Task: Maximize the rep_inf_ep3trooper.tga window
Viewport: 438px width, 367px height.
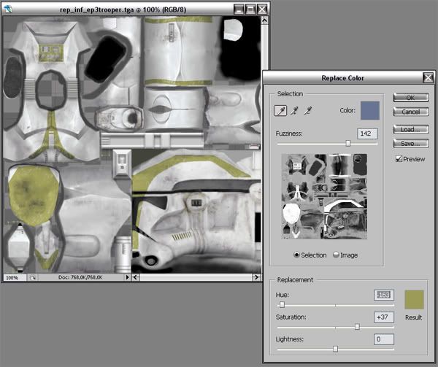Action: [x=250, y=9]
